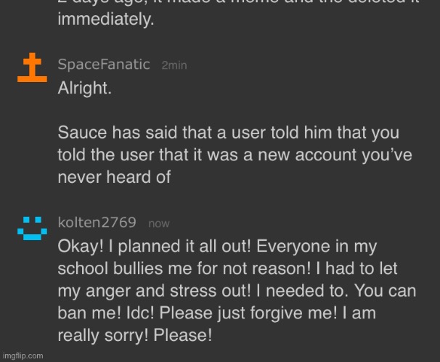
Task: Click the word "Sauce" in SpaceFanatic's comment
Action: tap(78, 135)
